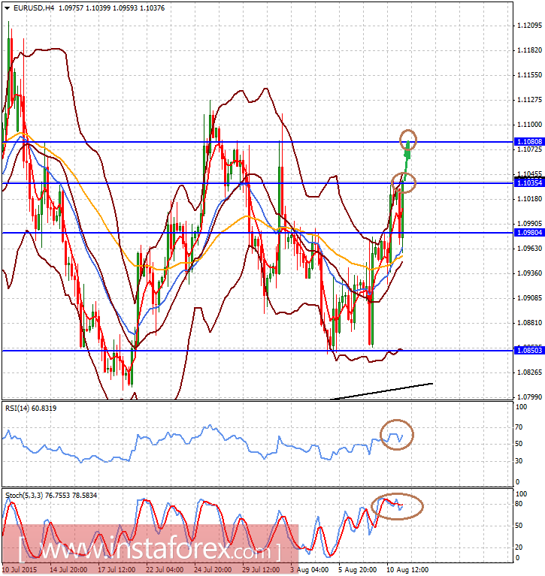Click the 10 Jul 2015 date label
Screen dimensions: 545x576
[20, 570]
